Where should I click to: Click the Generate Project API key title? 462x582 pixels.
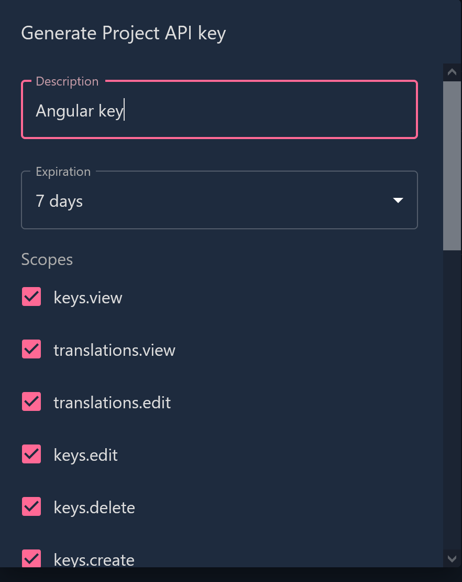point(123,33)
